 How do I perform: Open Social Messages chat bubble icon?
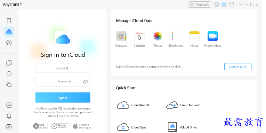pyautogui.click(x=9, y=85)
